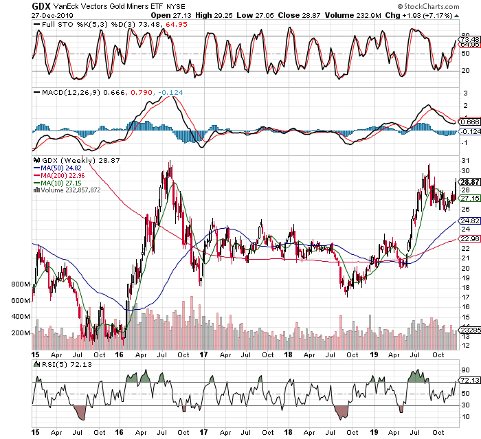The width and height of the screenshot is (481, 439).
Task: Click the 400M volume axis label
Action: coord(21,317)
